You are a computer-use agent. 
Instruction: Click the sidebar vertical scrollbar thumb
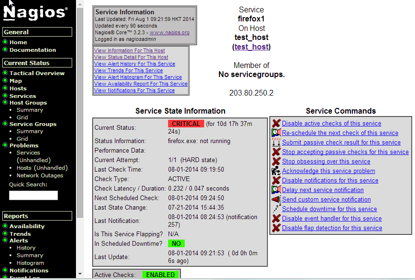tap(80, 113)
